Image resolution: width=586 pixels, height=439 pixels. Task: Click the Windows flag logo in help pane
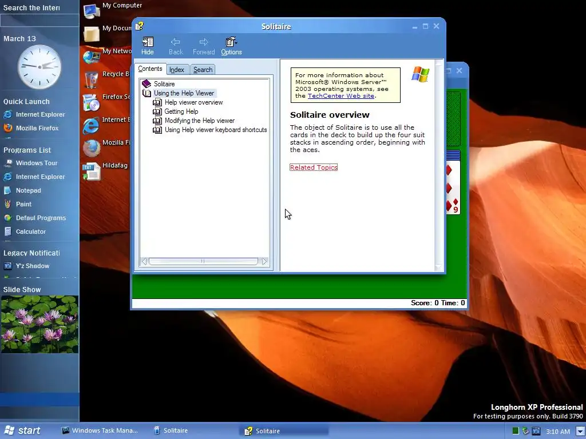tap(421, 74)
